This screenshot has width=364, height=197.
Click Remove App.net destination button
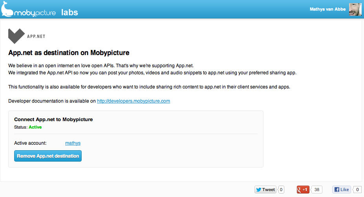[x=48, y=156]
